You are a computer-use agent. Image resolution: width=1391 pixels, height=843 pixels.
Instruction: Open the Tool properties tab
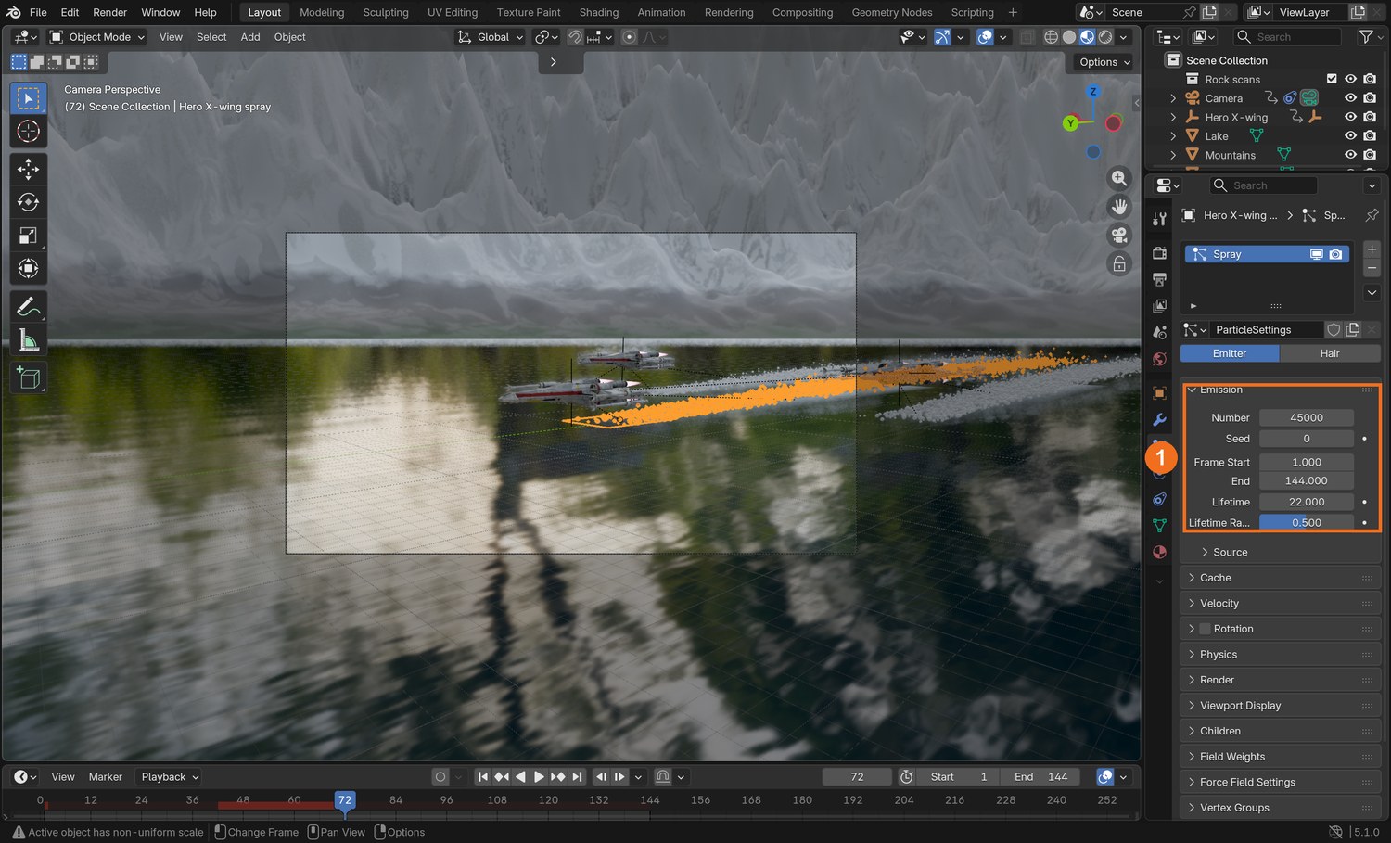click(x=1159, y=219)
